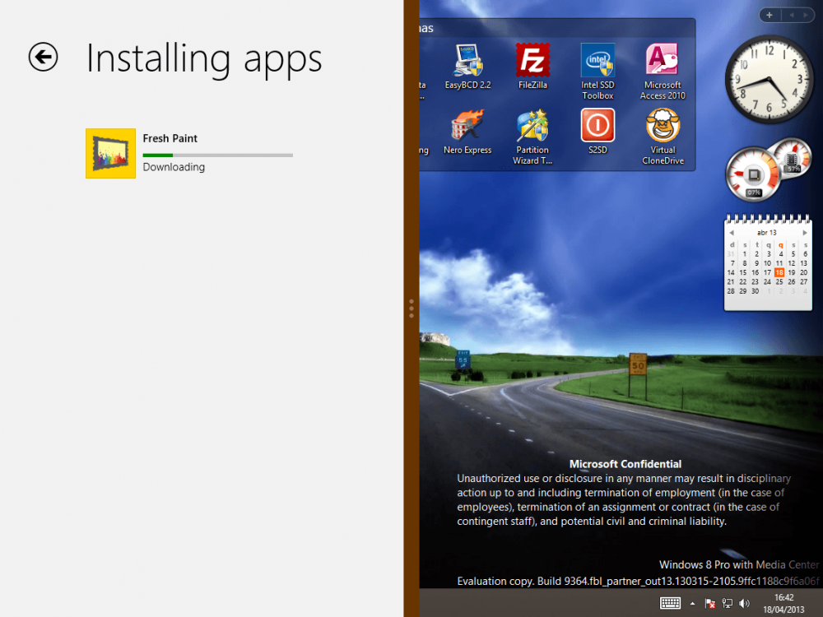This screenshot has width=823, height=617.
Task: Click the Fresh Paint download progress bar
Action: coord(218,155)
